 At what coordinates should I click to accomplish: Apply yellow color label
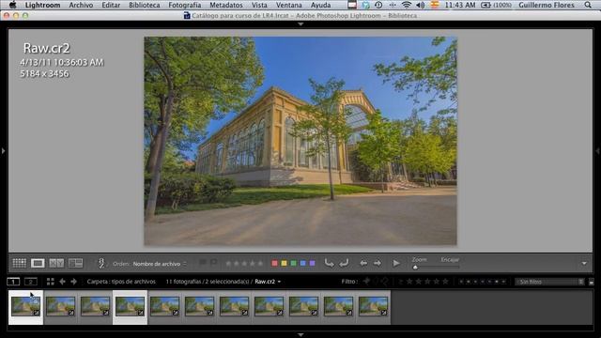click(x=284, y=263)
